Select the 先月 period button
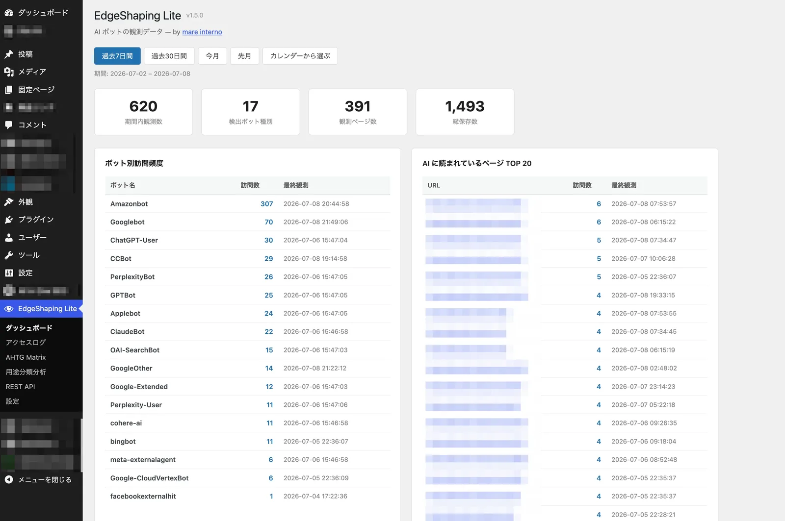Viewport: 785px width, 521px height. (x=244, y=56)
